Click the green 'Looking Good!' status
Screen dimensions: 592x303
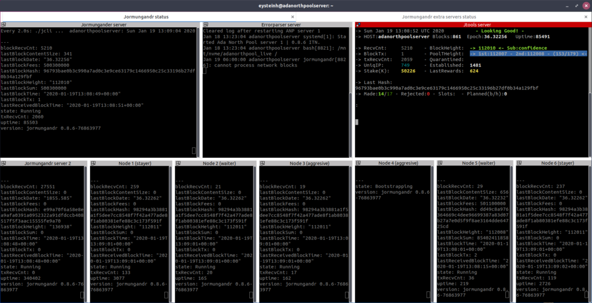point(499,31)
